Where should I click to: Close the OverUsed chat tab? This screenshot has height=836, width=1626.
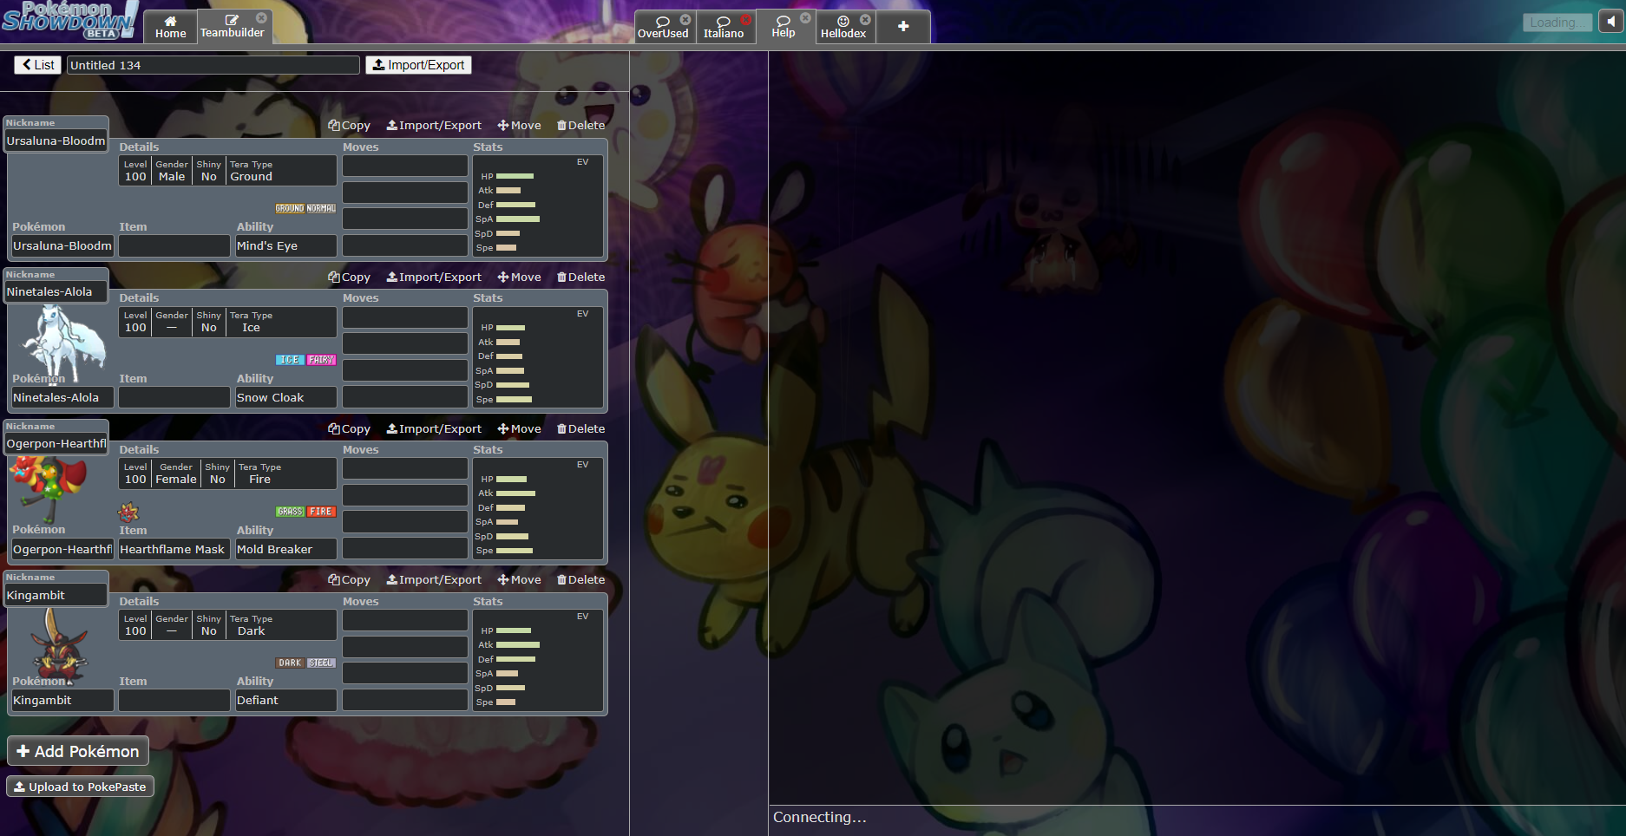coord(685,19)
